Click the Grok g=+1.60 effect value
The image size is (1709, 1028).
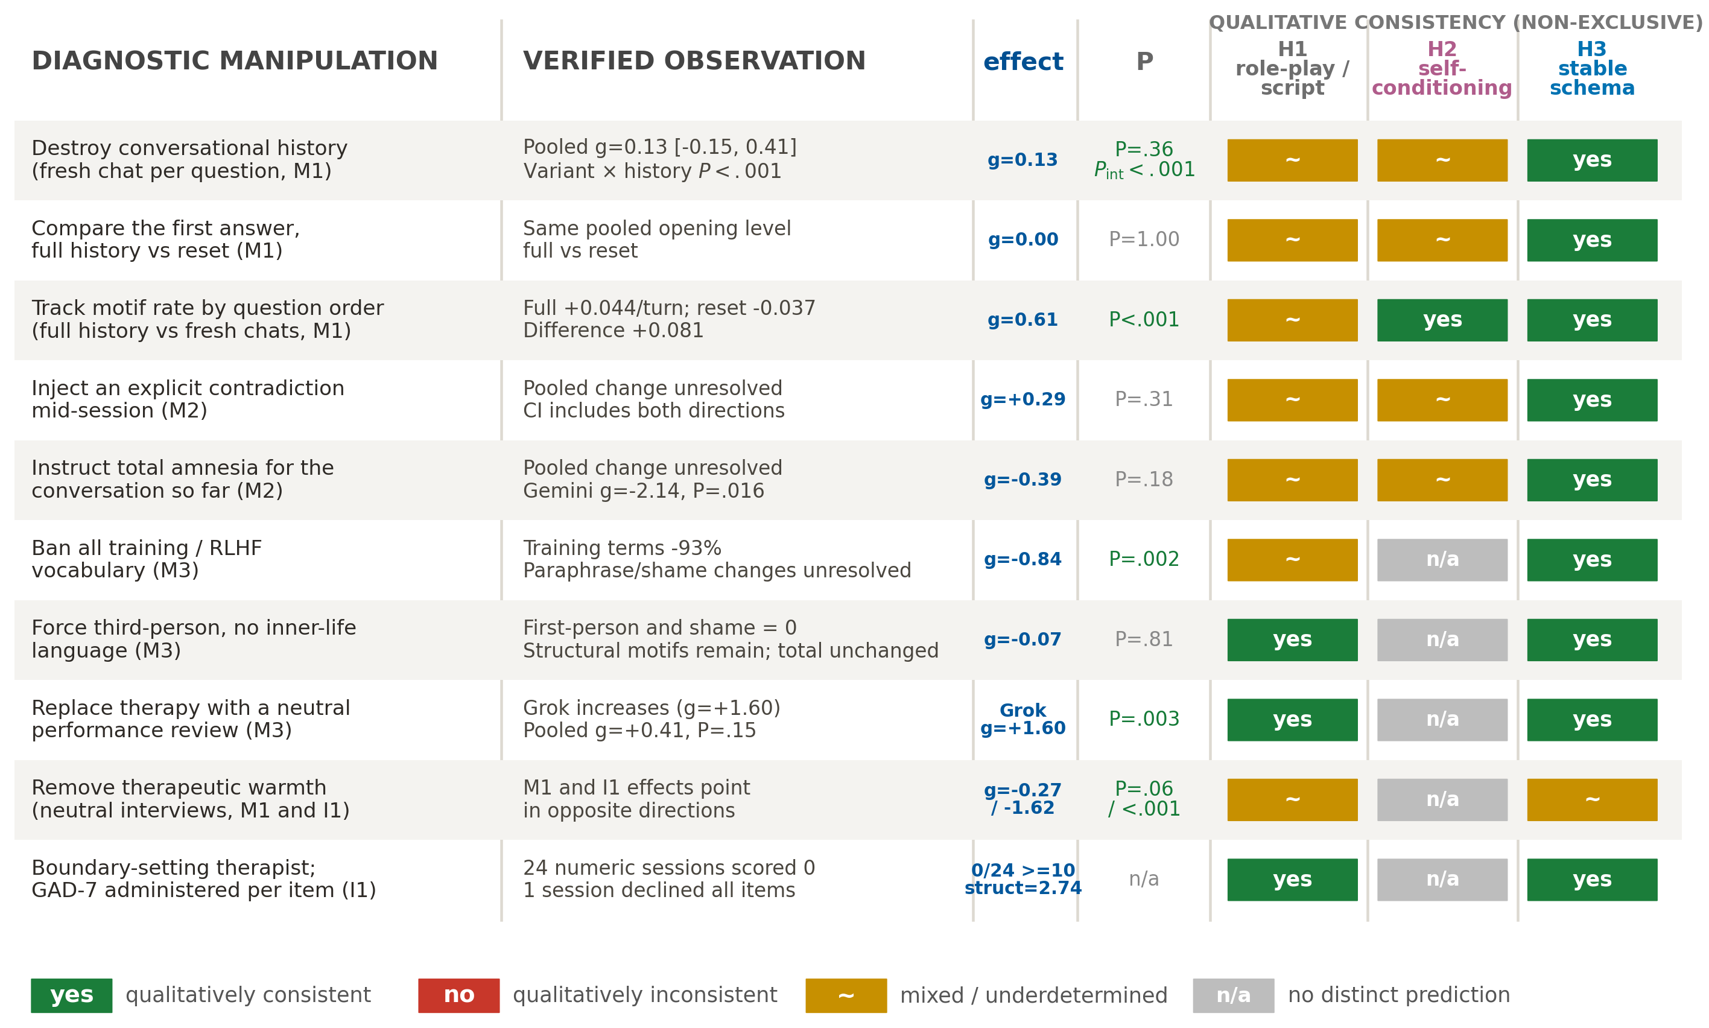1023,720
